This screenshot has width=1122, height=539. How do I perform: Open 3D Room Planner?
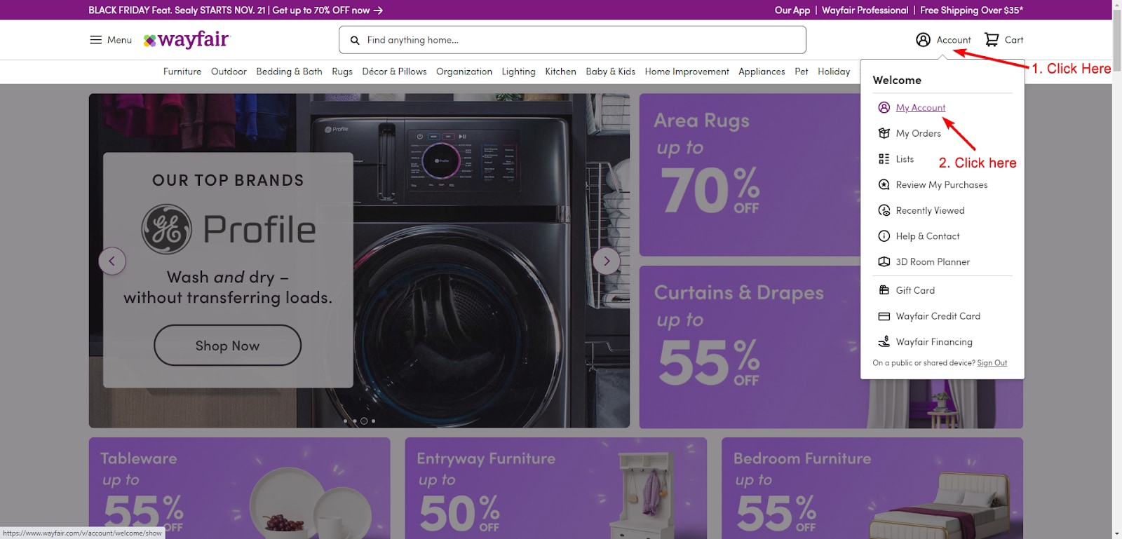tap(933, 262)
